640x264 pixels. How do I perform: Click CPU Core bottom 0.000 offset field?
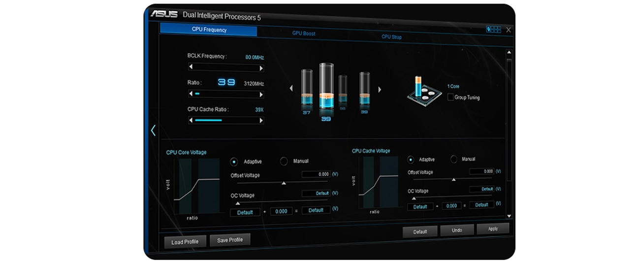pyautogui.click(x=281, y=211)
